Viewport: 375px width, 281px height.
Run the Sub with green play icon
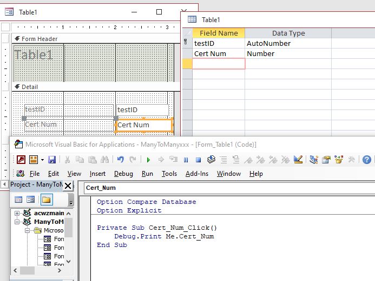[x=148, y=160]
